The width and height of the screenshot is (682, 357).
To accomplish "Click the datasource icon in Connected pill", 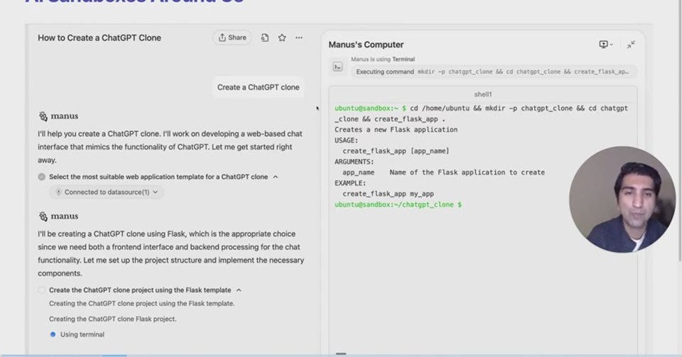I will coord(58,192).
